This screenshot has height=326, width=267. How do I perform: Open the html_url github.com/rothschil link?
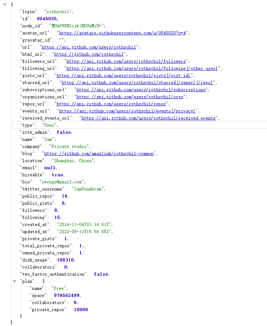click(89, 54)
